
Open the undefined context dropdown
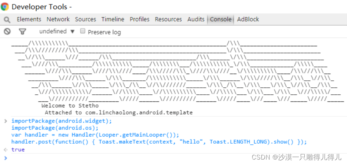click(57, 31)
